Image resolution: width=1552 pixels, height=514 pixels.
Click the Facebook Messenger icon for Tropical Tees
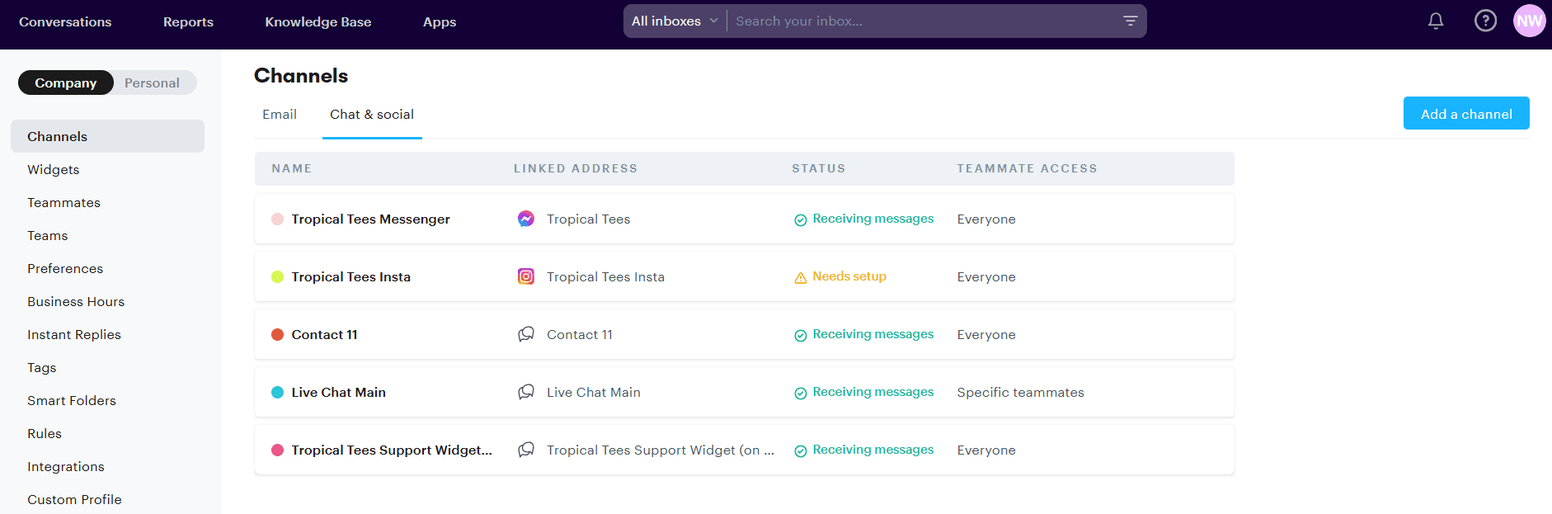tap(526, 219)
